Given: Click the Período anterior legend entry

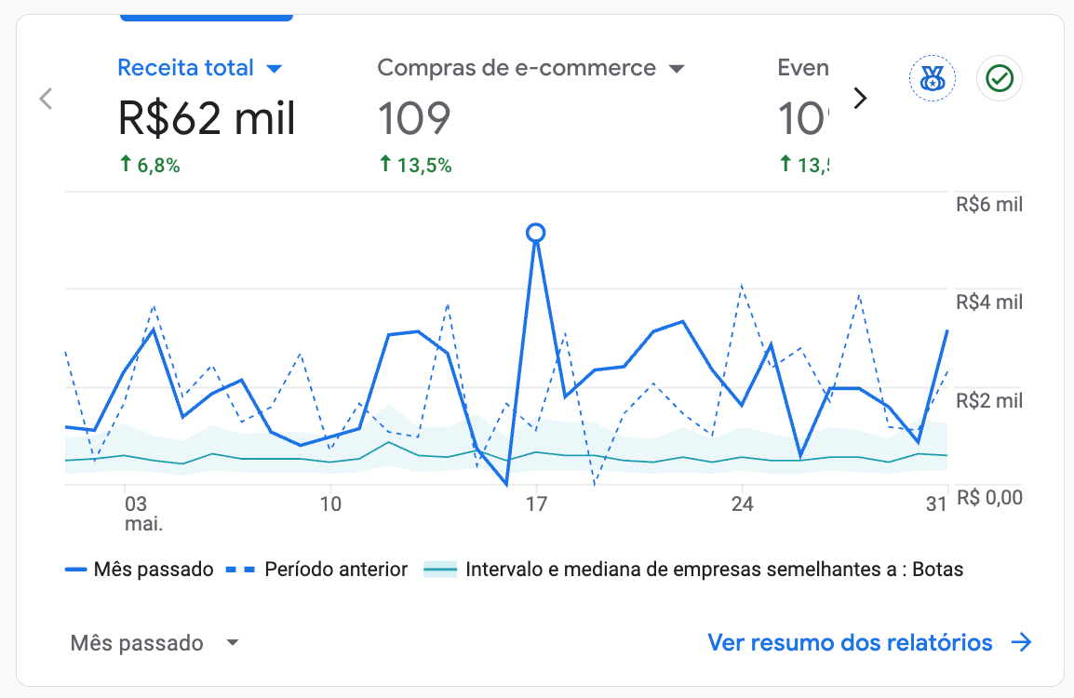Looking at the screenshot, I should [x=316, y=570].
